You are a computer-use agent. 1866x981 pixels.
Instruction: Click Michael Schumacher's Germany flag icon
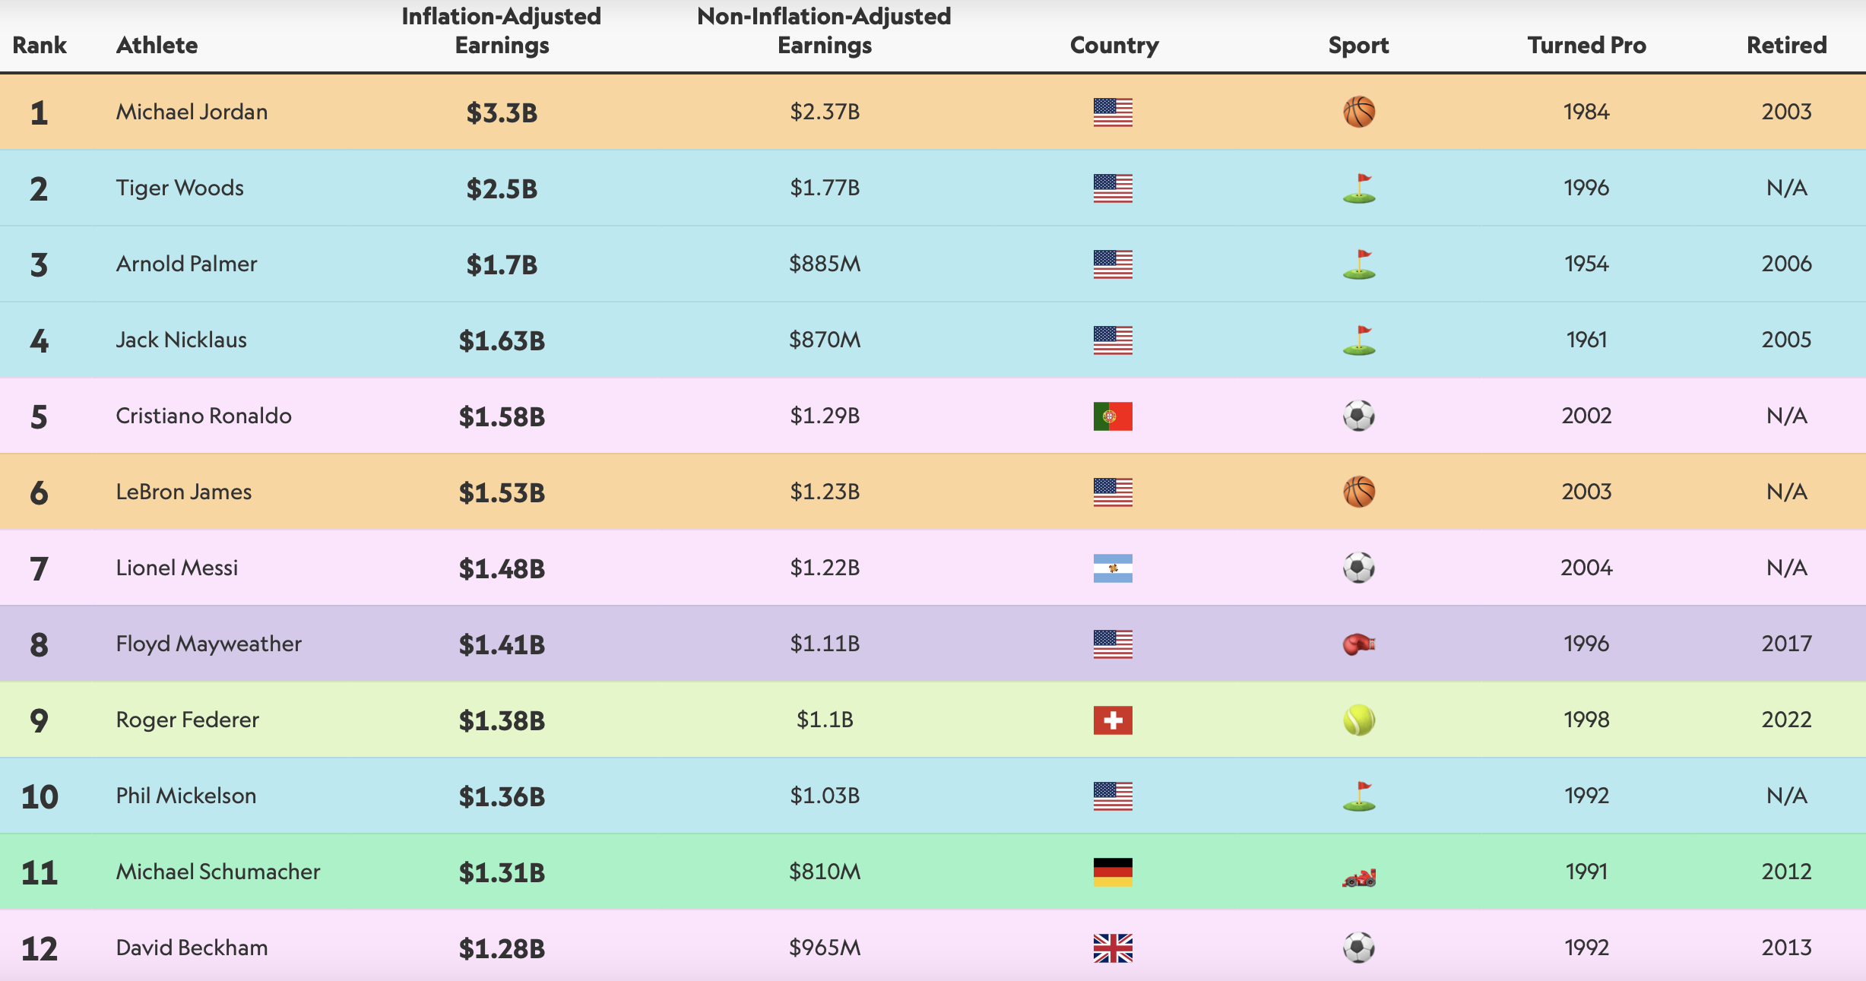pyautogui.click(x=1113, y=872)
